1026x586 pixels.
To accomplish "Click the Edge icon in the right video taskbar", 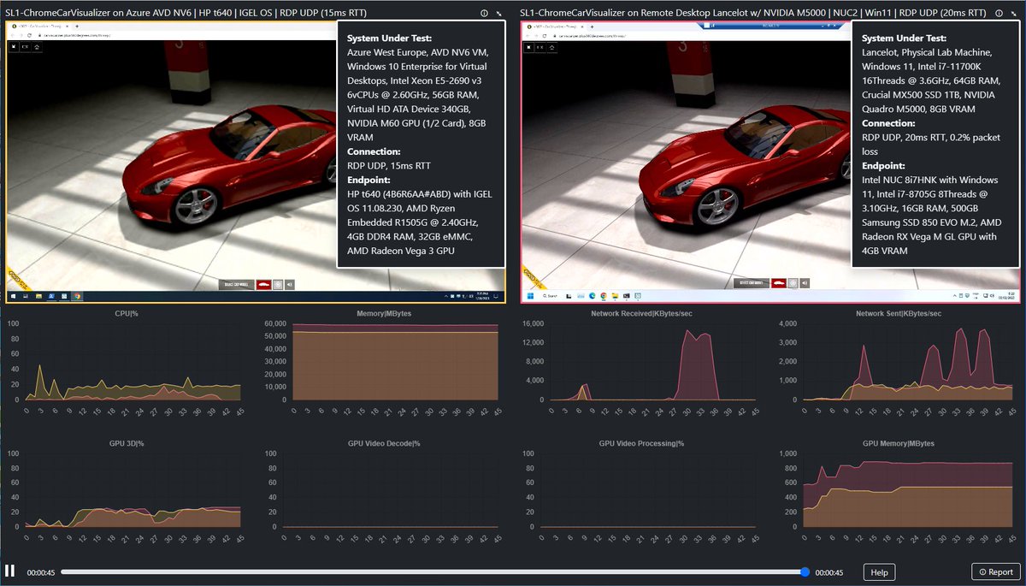I will coord(592,296).
